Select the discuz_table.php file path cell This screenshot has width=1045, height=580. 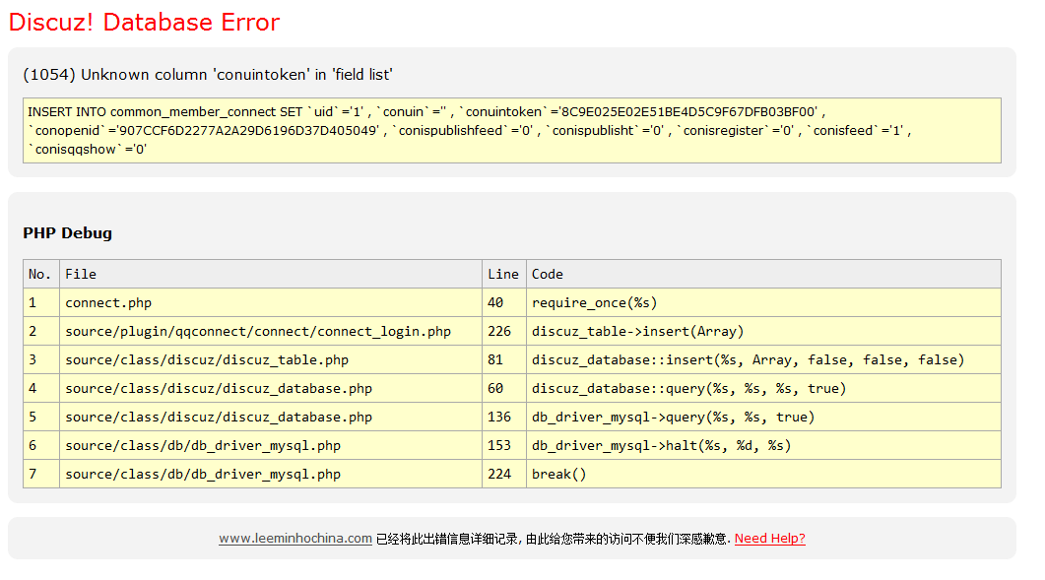[271, 360]
